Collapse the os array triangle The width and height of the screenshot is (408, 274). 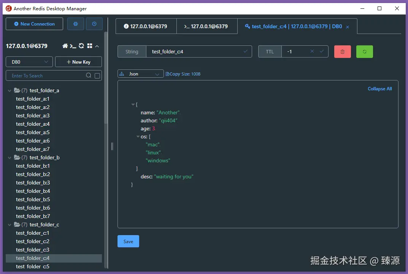click(x=138, y=136)
